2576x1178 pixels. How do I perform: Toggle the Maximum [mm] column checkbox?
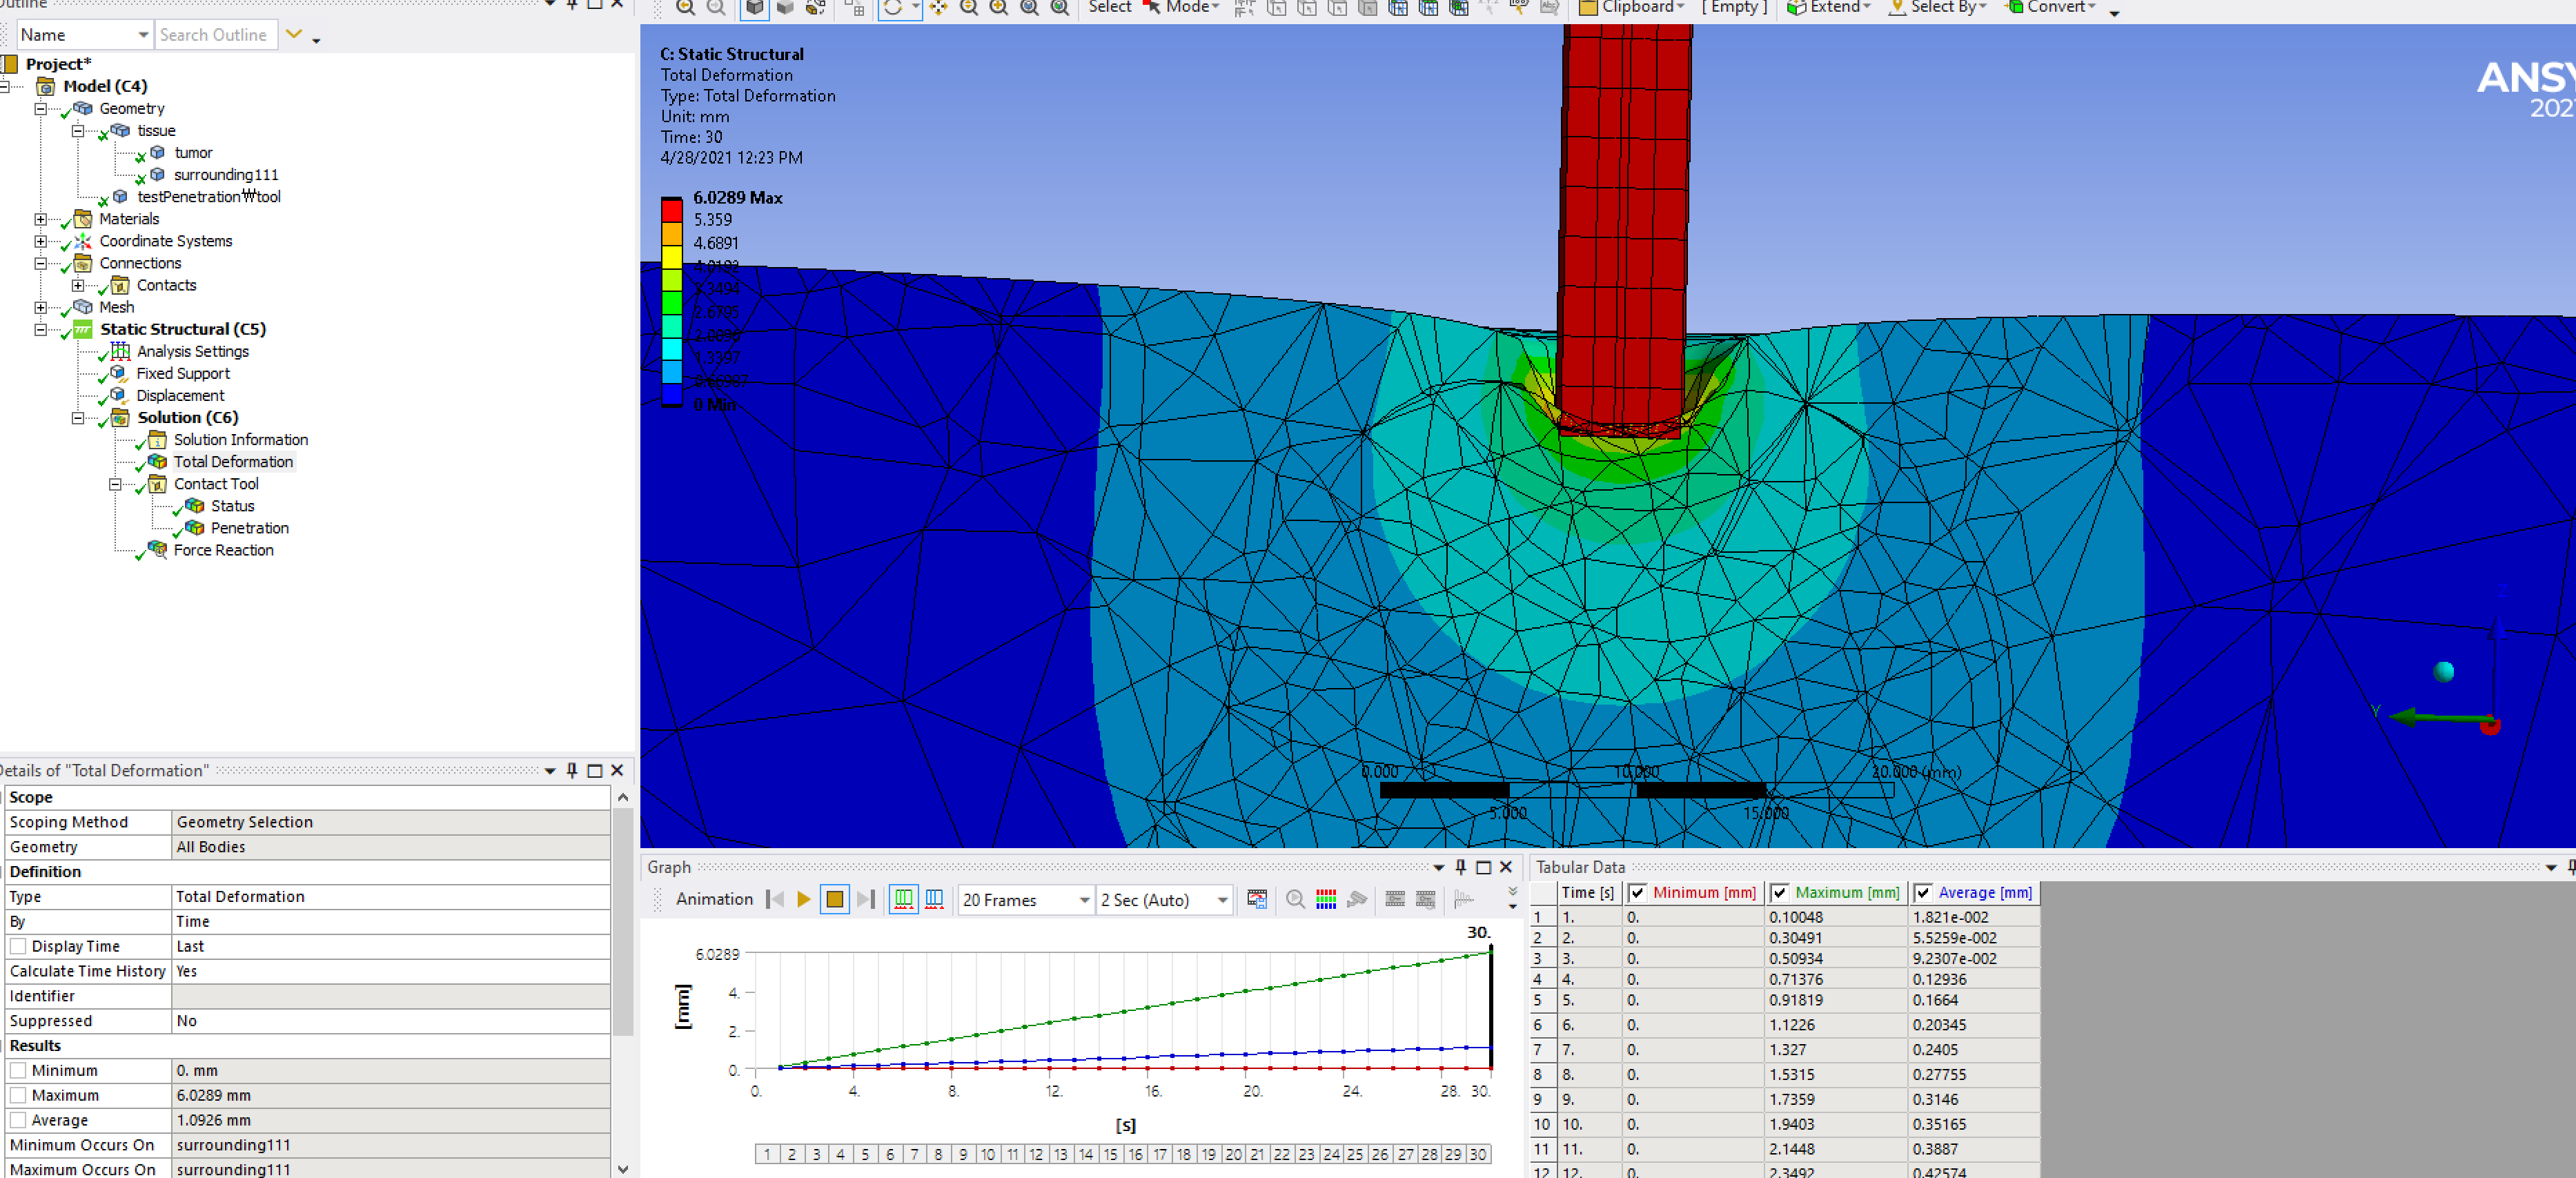pos(1780,892)
